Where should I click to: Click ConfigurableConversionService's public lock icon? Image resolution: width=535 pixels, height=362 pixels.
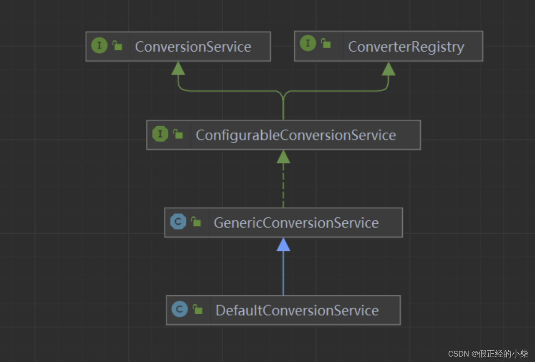coord(178,134)
